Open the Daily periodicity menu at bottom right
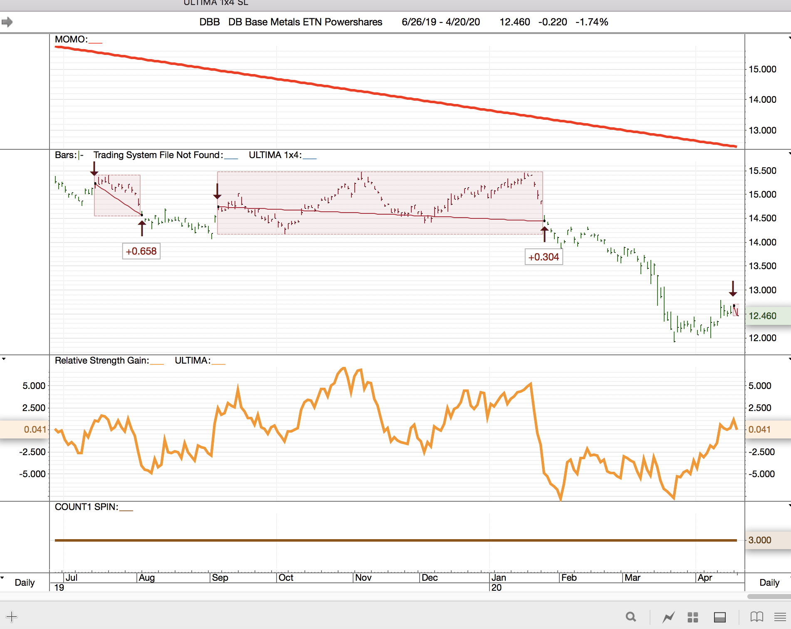 click(x=769, y=582)
